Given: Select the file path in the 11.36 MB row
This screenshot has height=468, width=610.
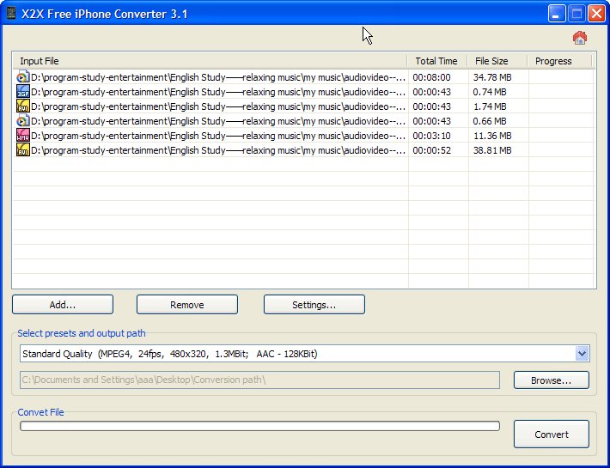Looking at the screenshot, I should [x=218, y=136].
